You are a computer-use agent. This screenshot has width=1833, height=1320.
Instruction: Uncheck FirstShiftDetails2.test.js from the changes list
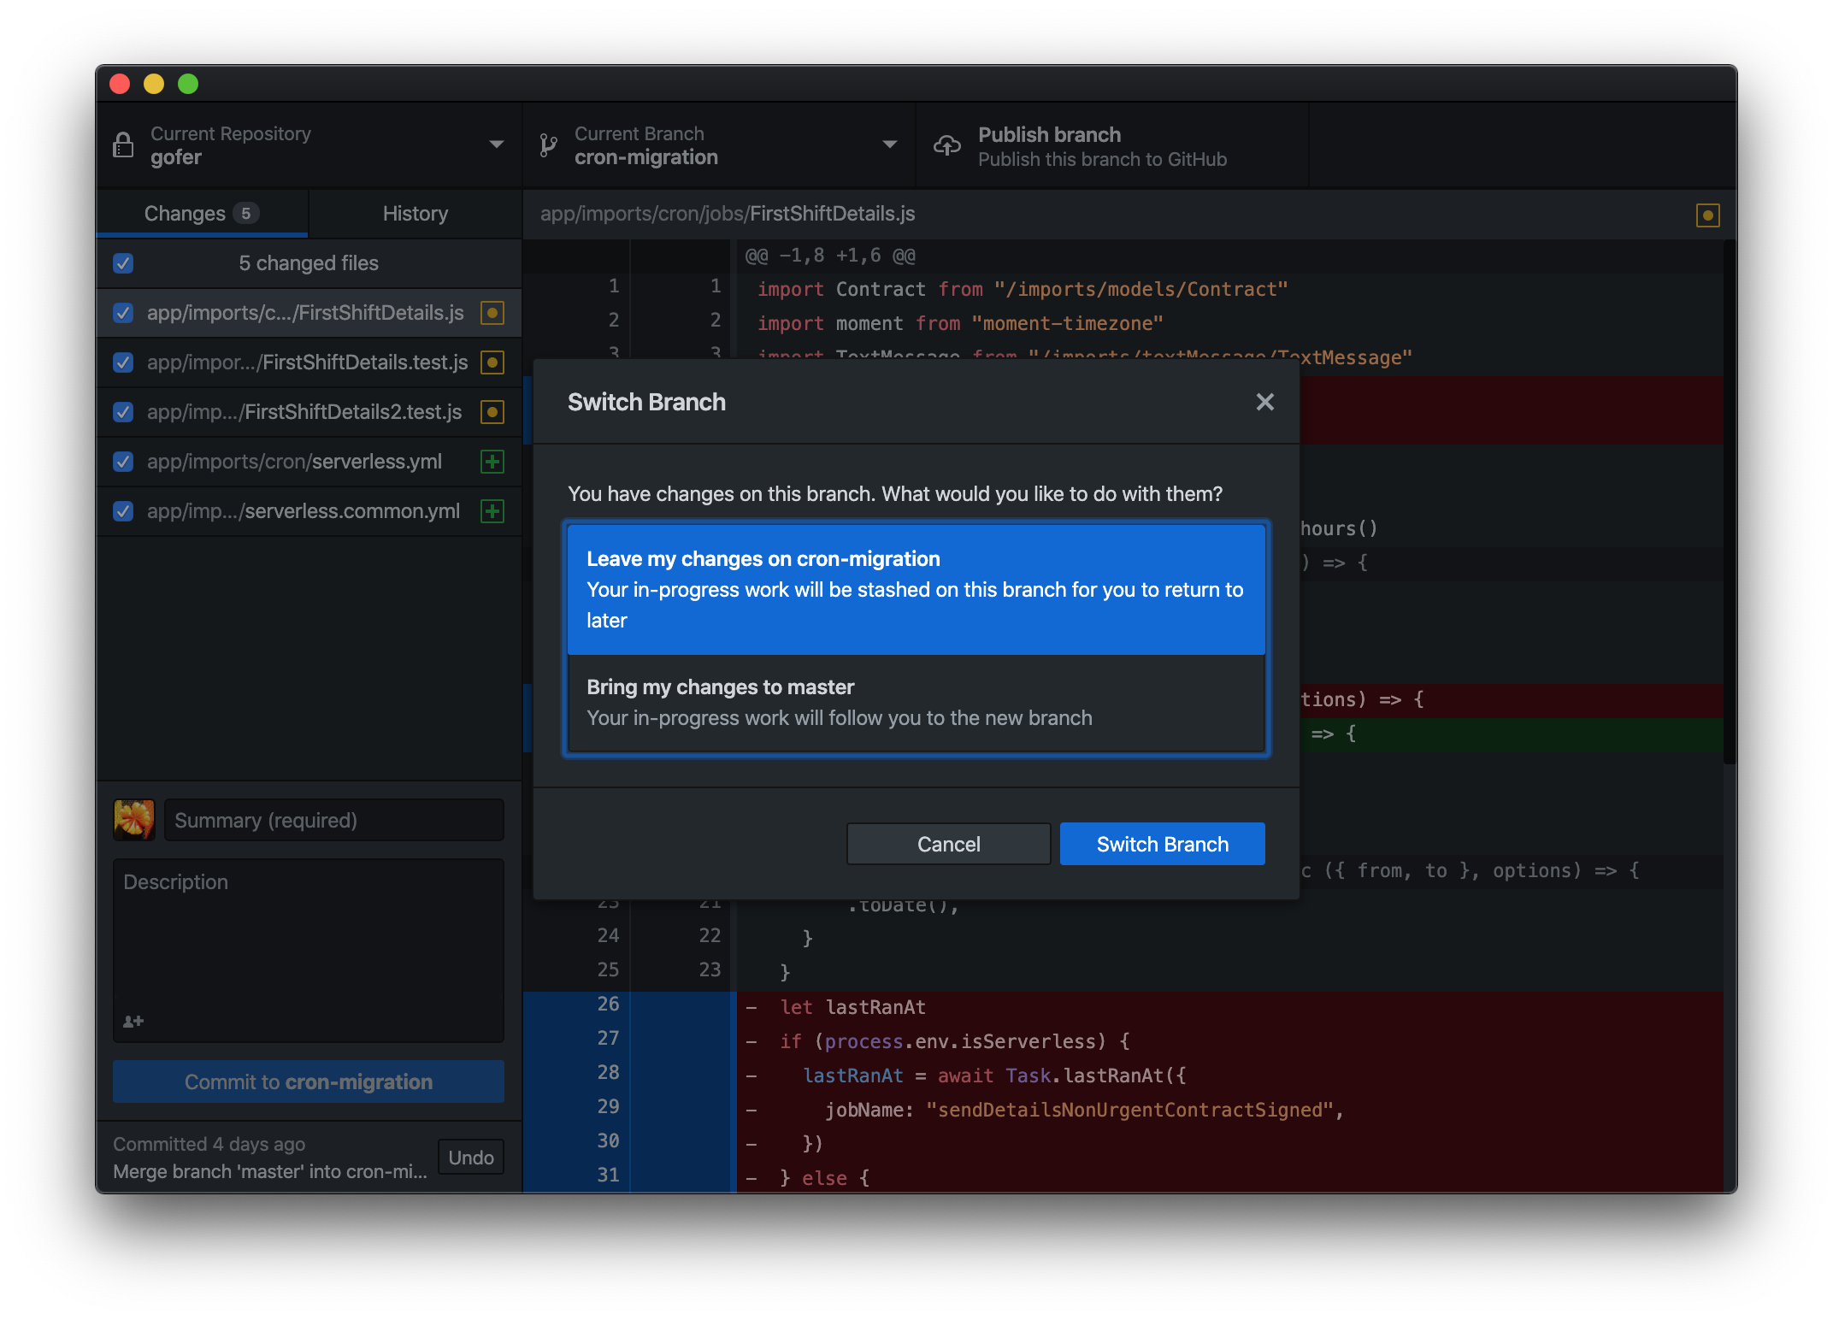[123, 412]
